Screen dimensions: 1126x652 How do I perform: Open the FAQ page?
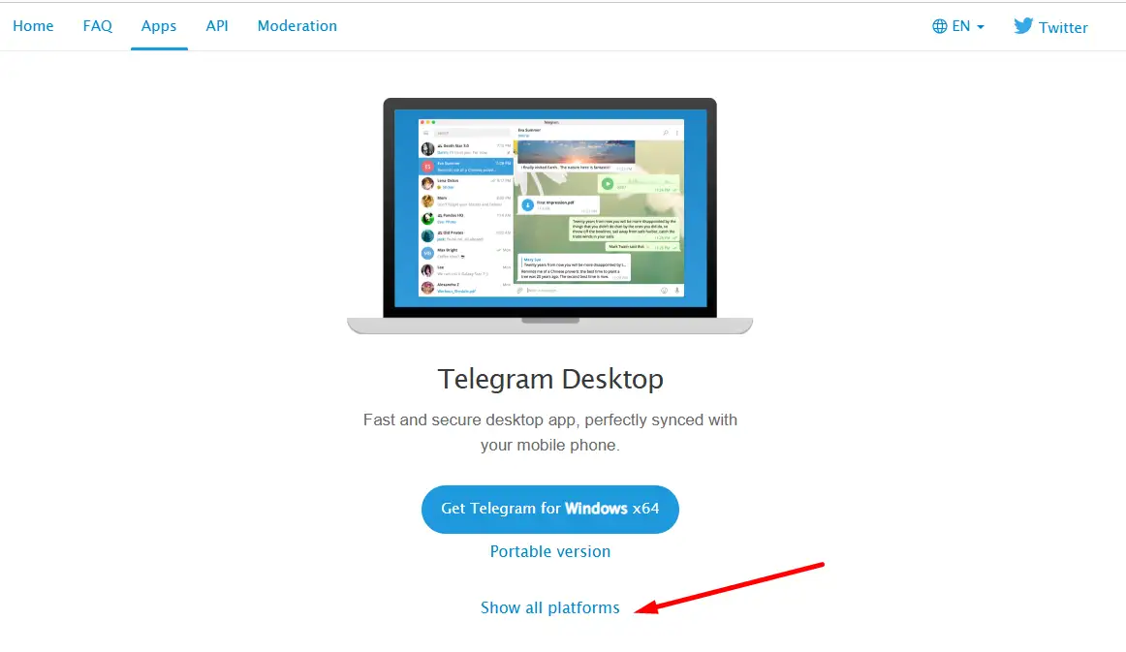pos(98,26)
